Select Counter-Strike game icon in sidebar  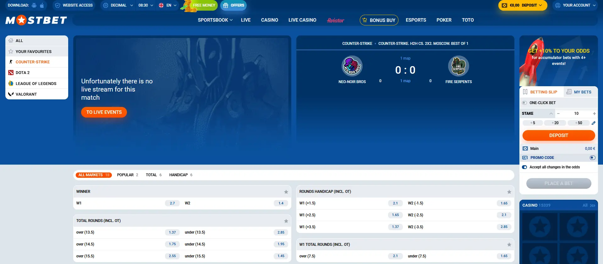tap(11, 62)
